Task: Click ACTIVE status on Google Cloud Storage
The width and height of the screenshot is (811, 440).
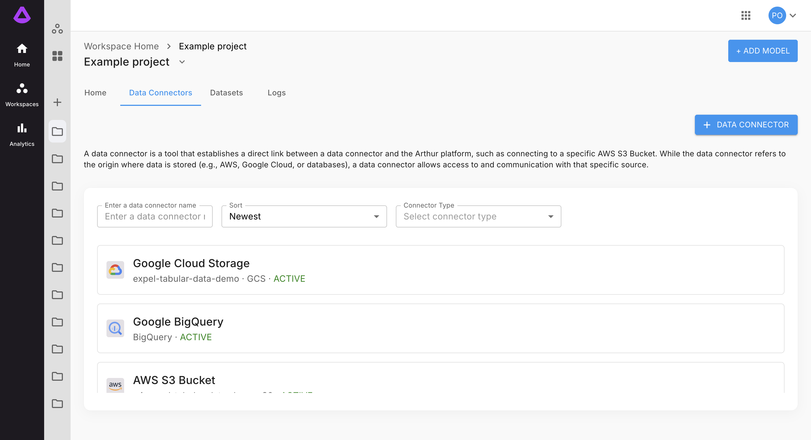Action: pos(289,278)
